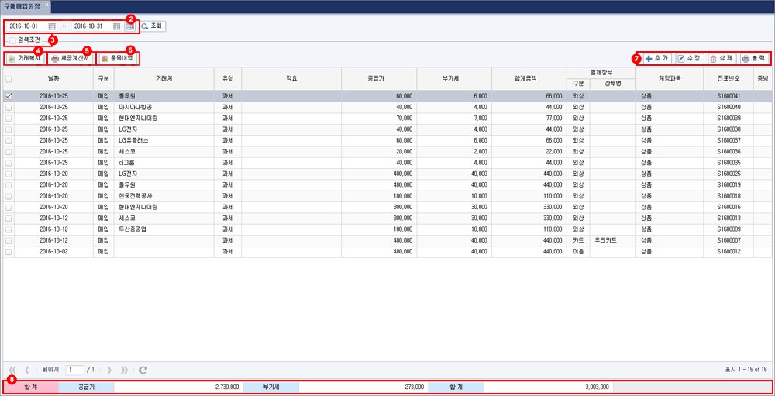
Task: Open 품목내역 item details
Action: click(118, 59)
